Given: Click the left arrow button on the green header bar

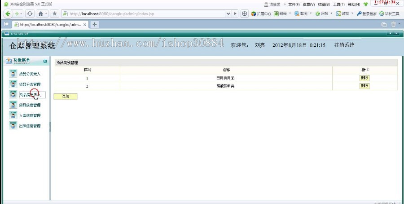Looking at the screenshot, I should [390, 33].
